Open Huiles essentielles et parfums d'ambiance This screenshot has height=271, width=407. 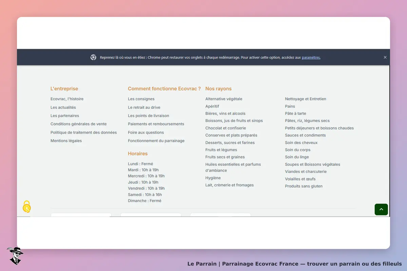(x=233, y=167)
